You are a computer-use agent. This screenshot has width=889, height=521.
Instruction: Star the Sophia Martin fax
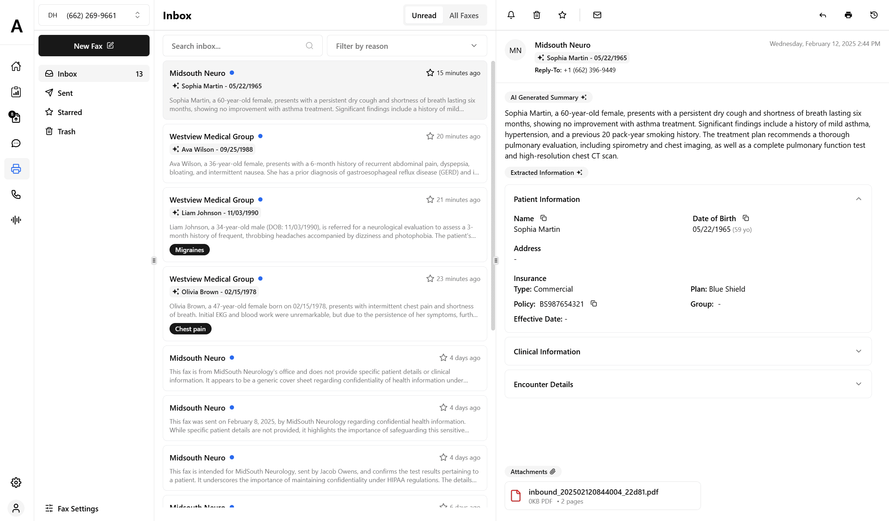(x=429, y=73)
